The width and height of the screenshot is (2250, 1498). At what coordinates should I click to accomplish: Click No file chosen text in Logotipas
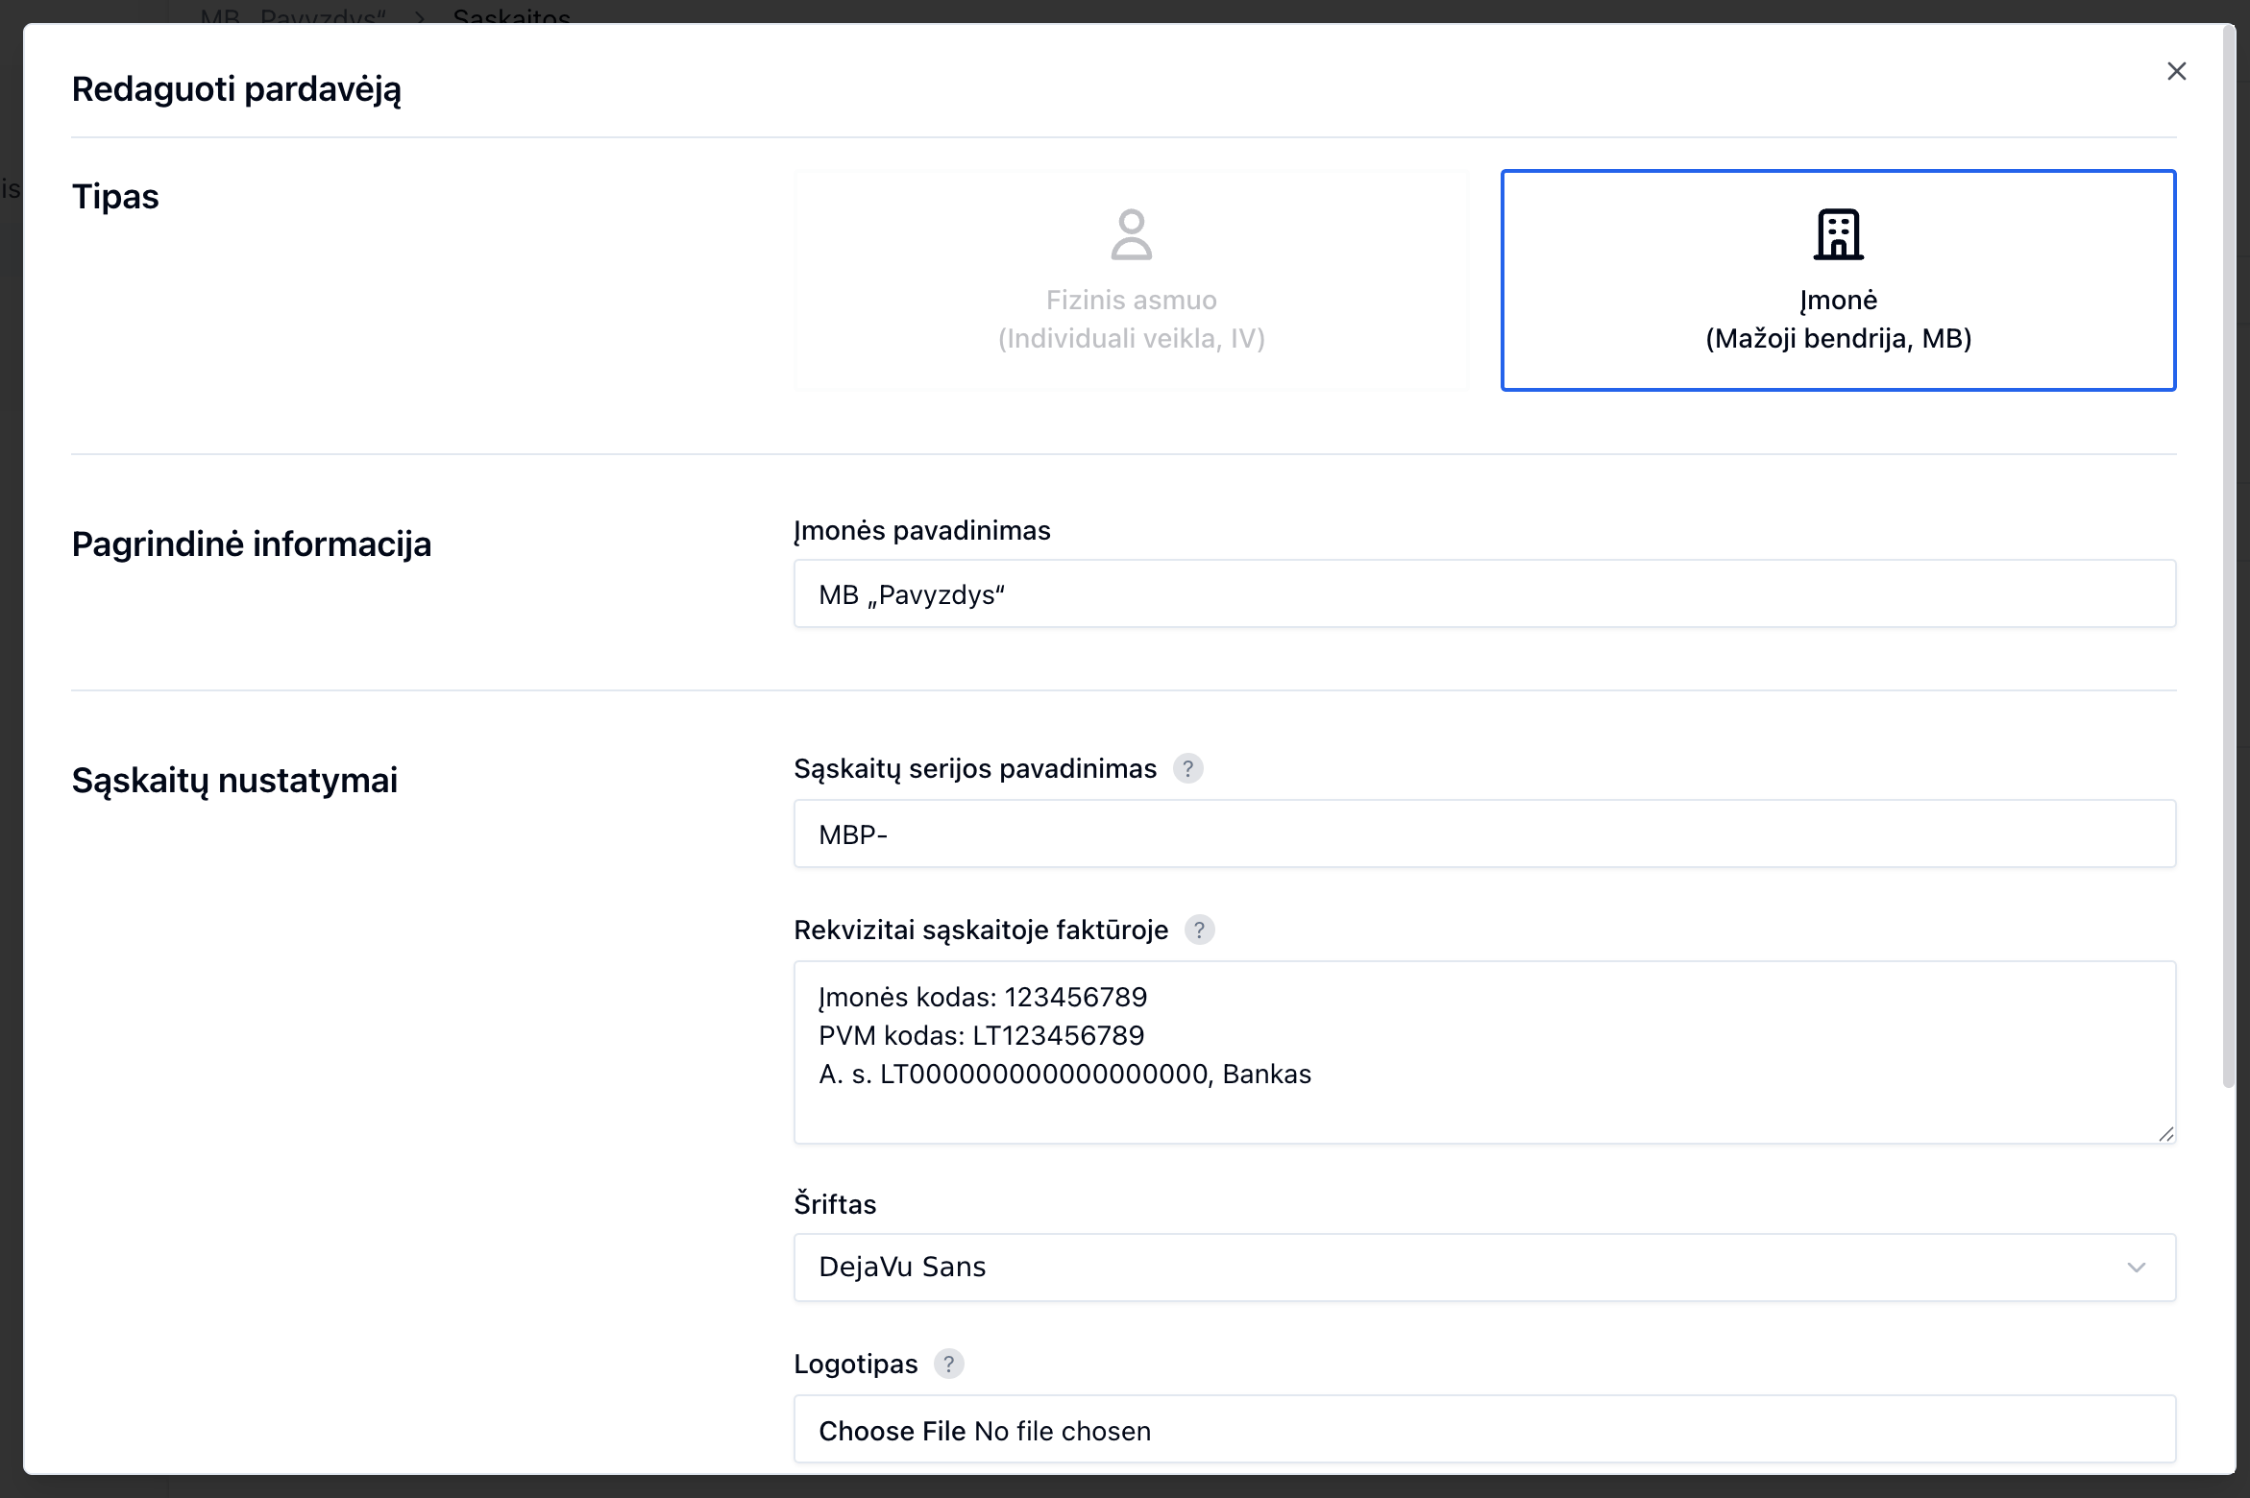pos(1062,1431)
